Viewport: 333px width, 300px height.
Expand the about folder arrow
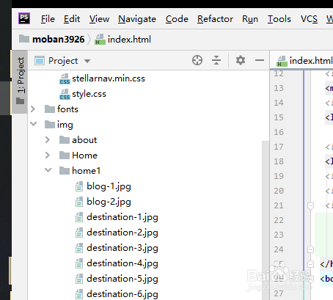[x=48, y=140]
